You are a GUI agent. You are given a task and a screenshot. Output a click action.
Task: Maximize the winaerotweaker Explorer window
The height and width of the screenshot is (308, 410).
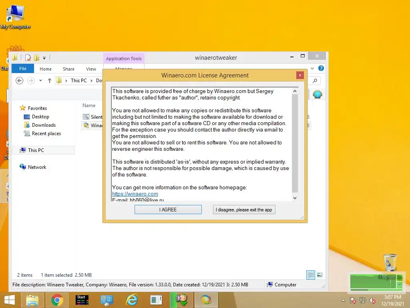303,56
